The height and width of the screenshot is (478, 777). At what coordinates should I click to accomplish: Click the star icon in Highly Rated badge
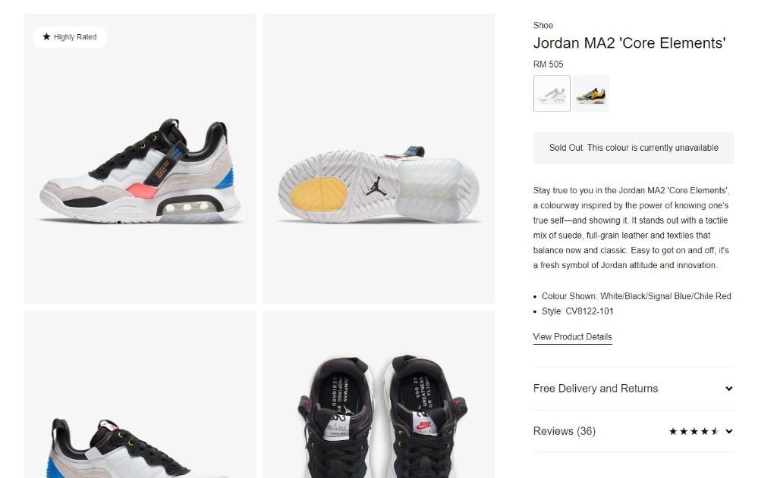pyautogui.click(x=46, y=36)
